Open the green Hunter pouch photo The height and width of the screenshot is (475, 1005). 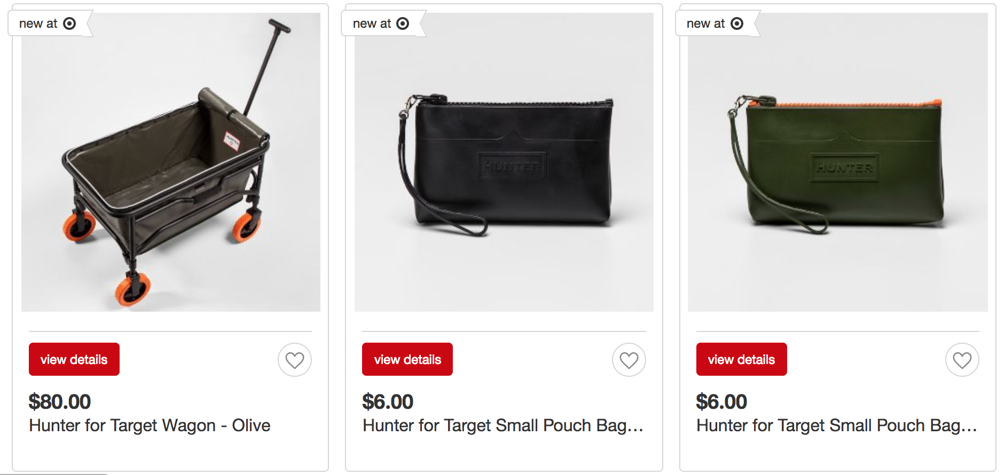[837, 162]
